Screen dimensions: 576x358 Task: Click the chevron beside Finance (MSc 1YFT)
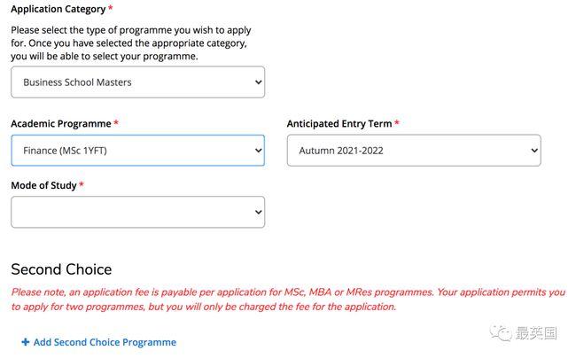tap(258, 151)
